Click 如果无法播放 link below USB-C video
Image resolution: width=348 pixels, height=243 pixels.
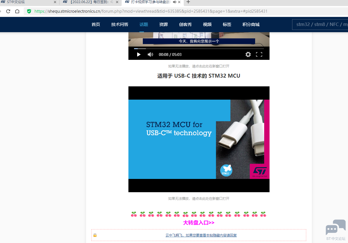coord(199,198)
